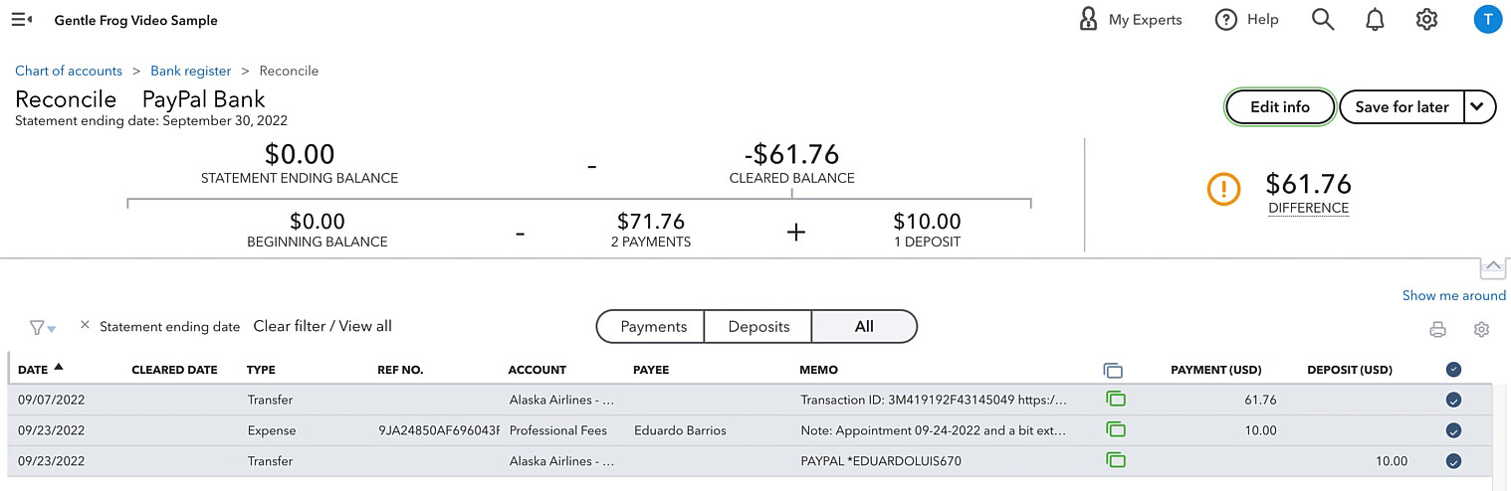Viewport: 1511px width, 491px height.
Task: Toggle the hamburger navigation menu icon
Action: click(21, 20)
